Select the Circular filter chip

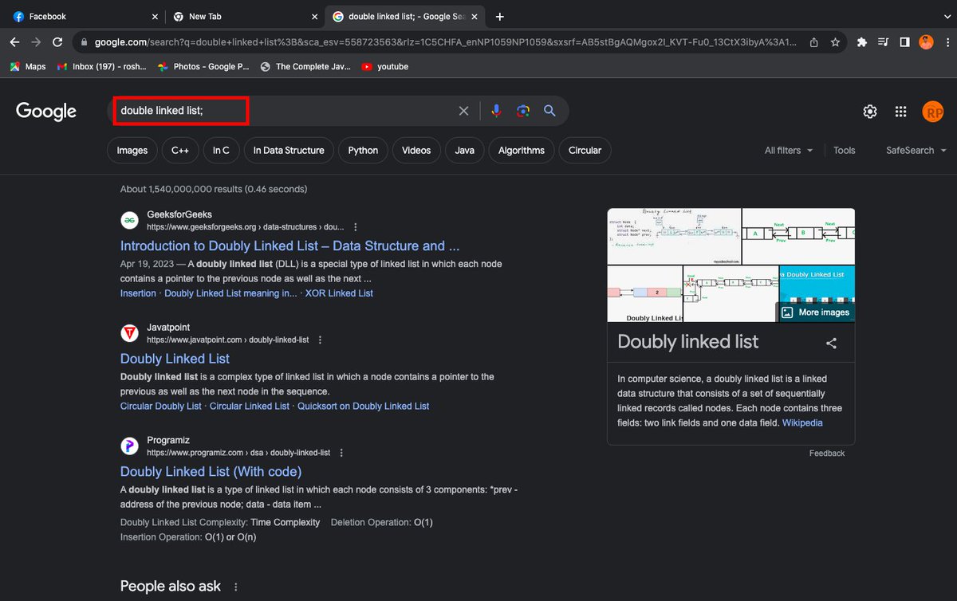tap(585, 151)
